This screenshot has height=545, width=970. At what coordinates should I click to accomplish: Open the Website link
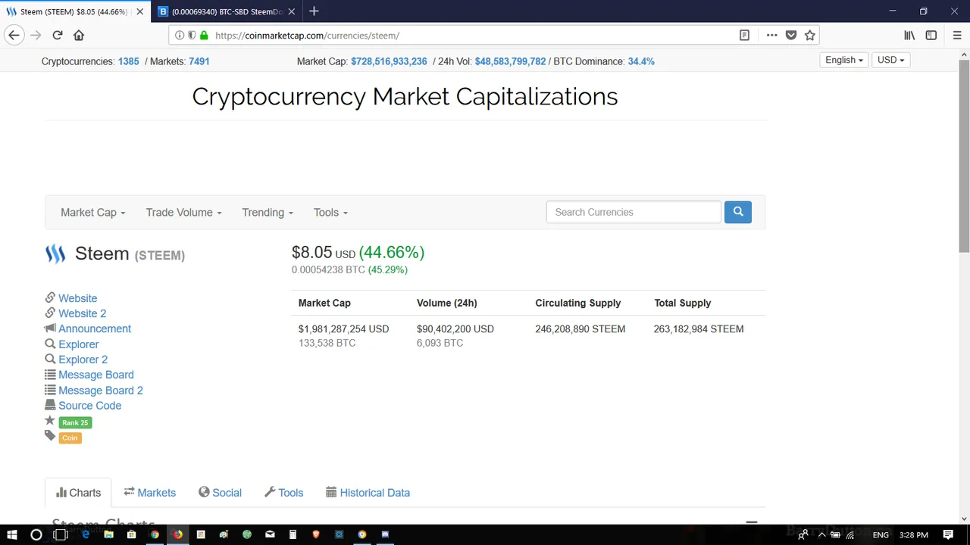tap(77, 298)
